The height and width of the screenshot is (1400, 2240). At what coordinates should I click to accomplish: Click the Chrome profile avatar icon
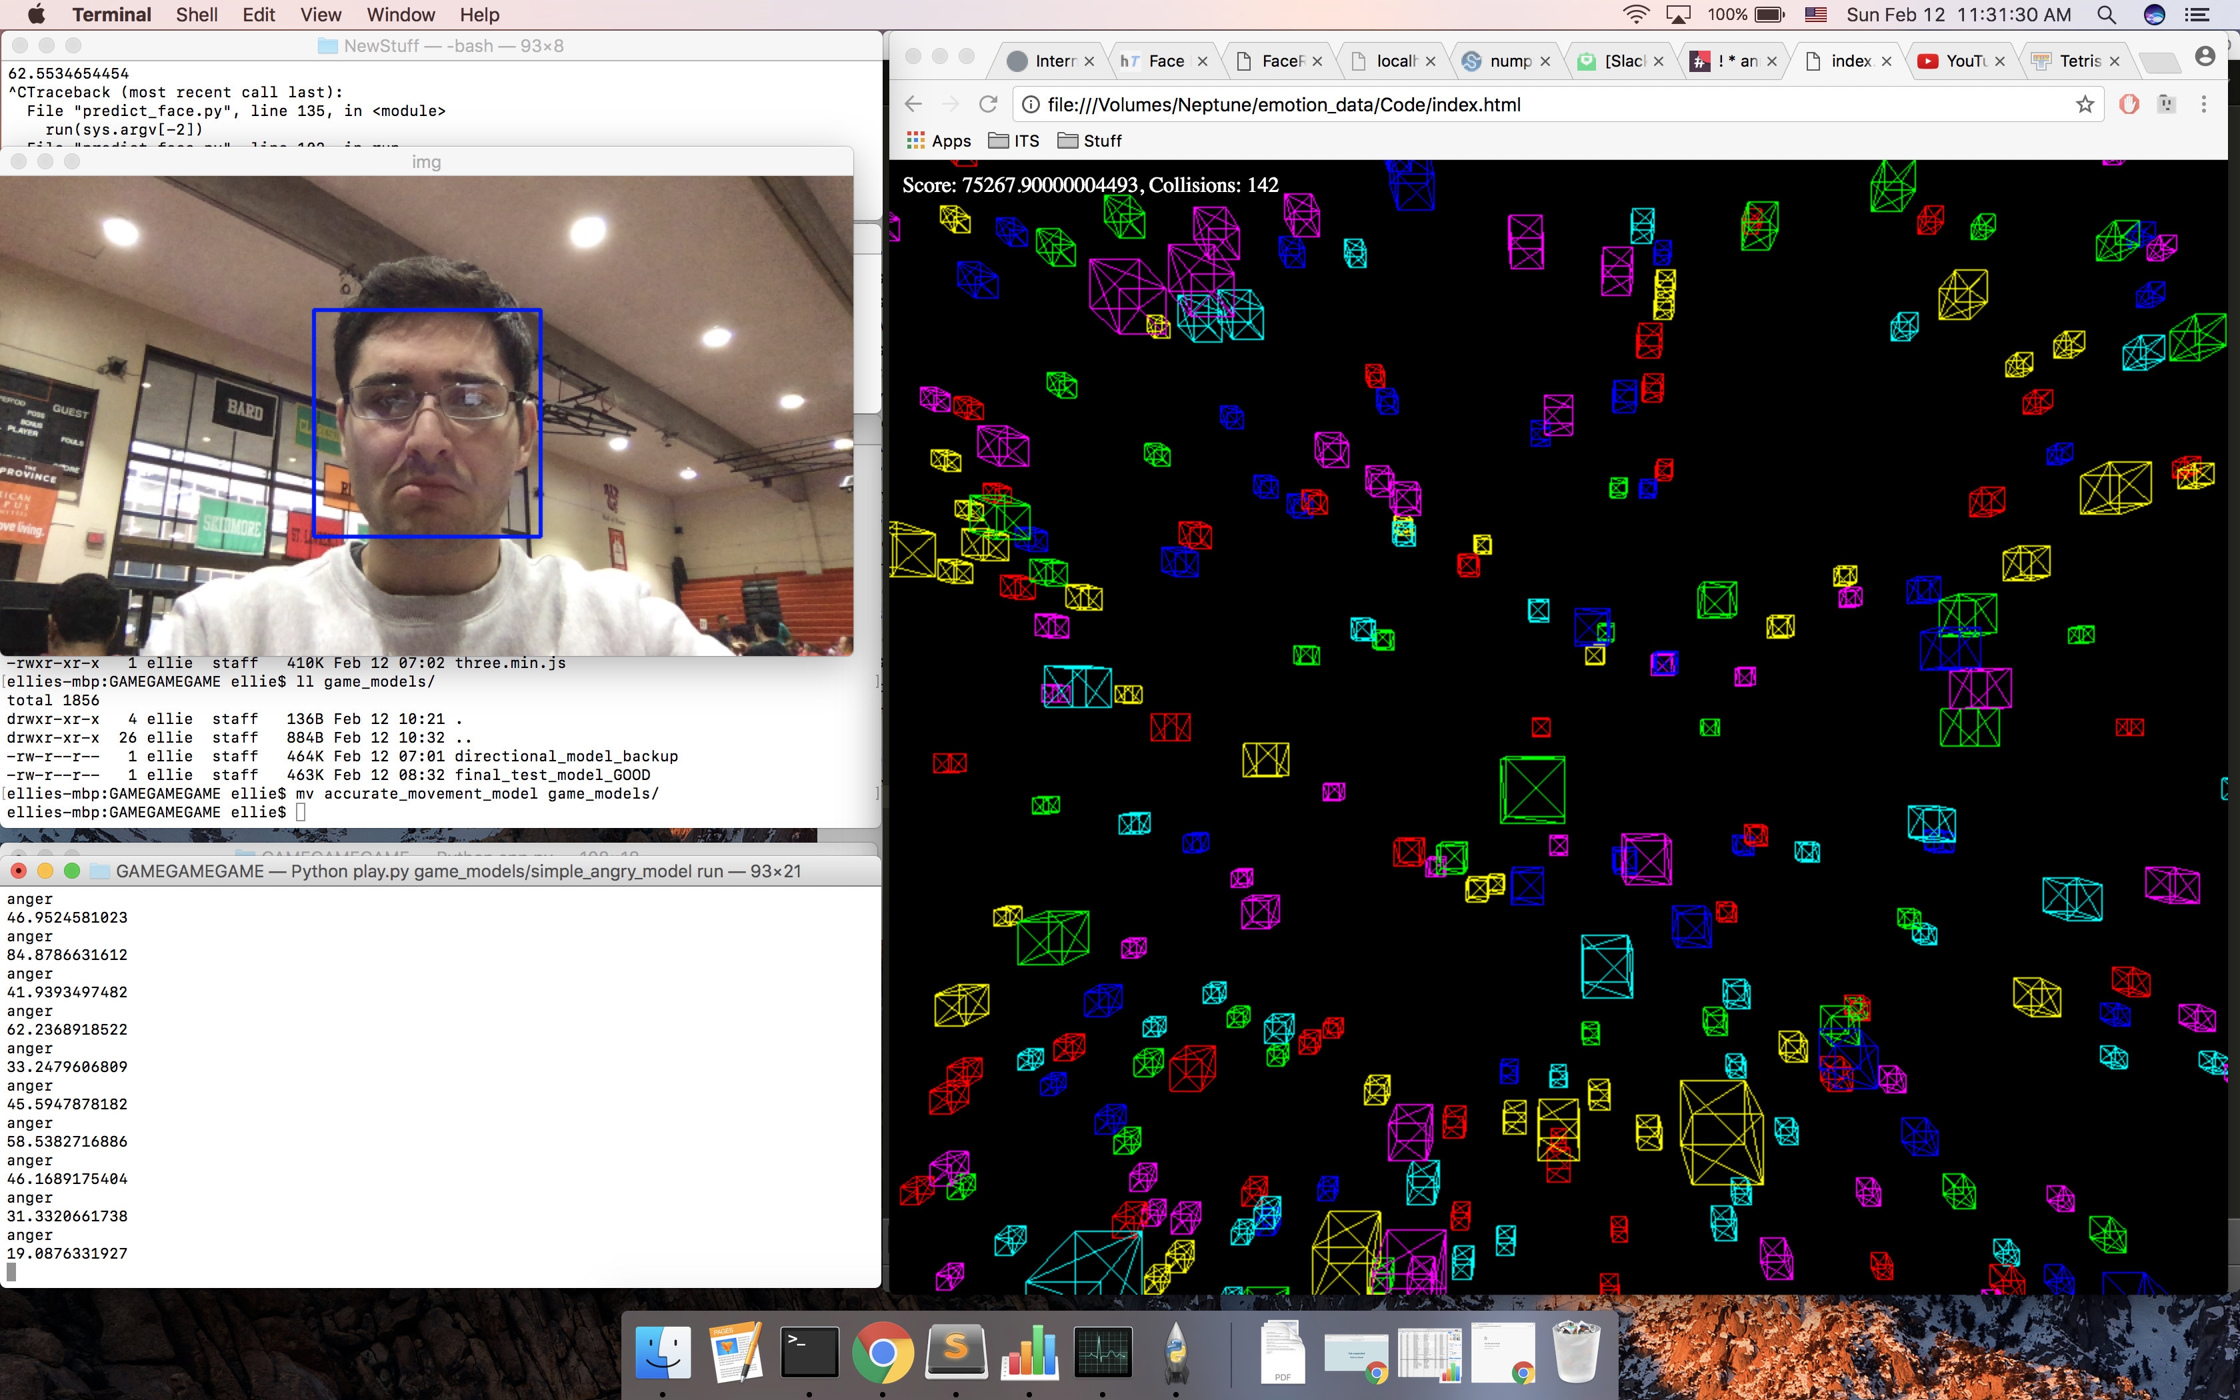2205,57
